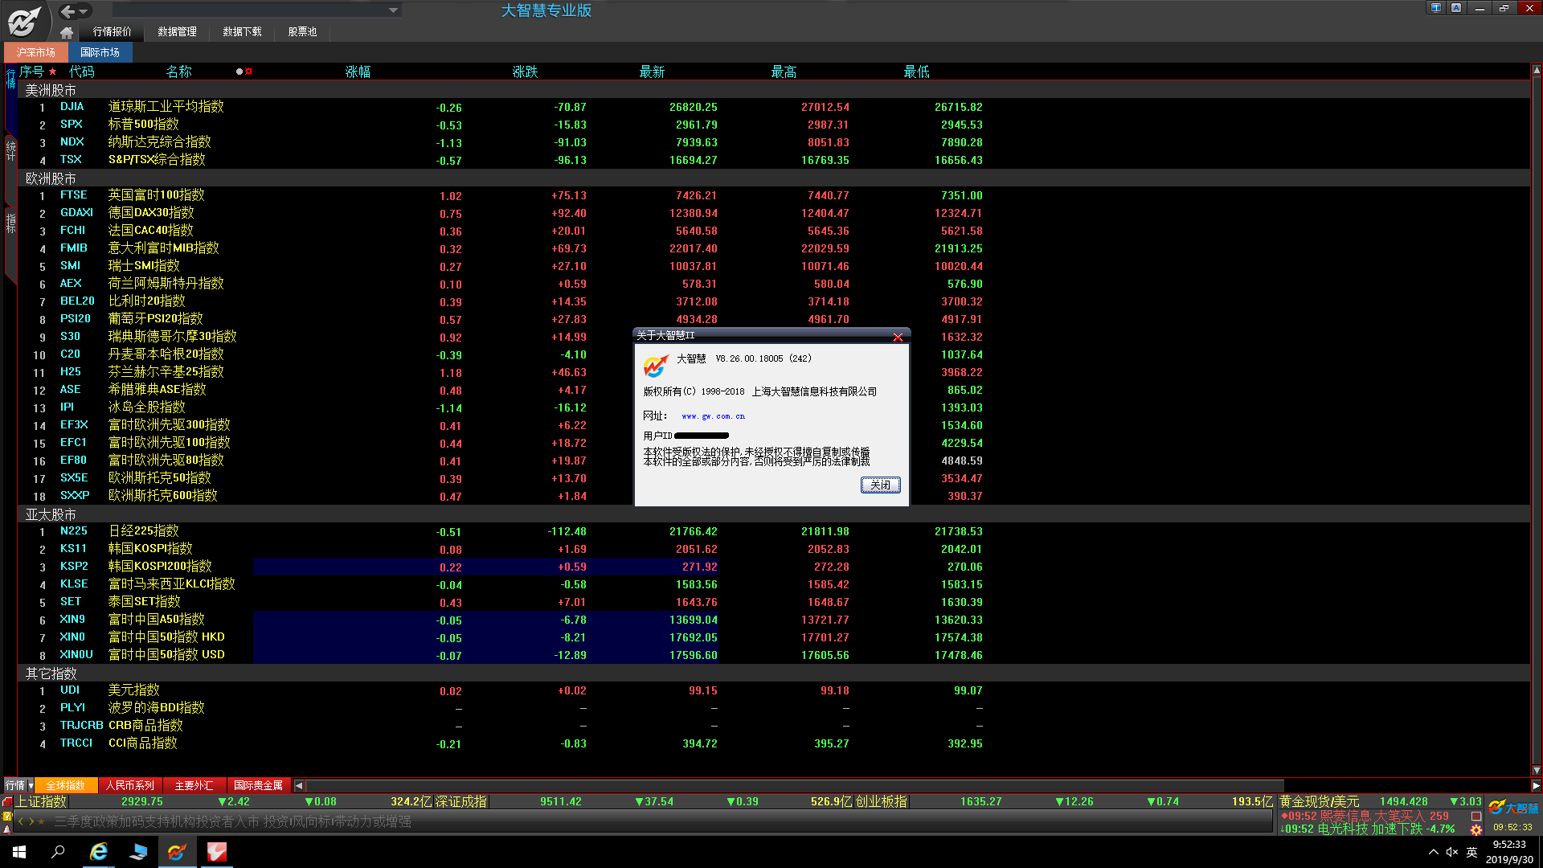Click the orange star icon in news ticker
This screenshot has width=1543, height=868.
pyautogui.click(x=42, y=821)
